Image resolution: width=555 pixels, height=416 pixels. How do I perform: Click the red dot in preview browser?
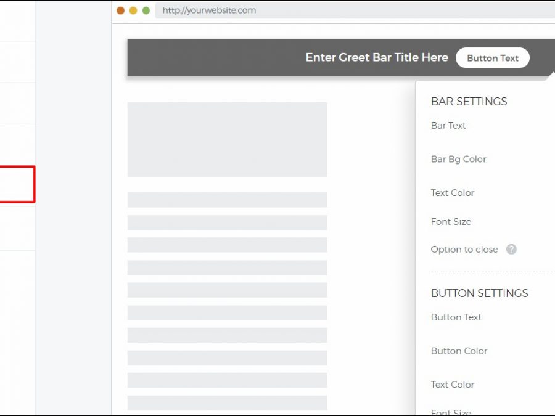click(120, 10)
